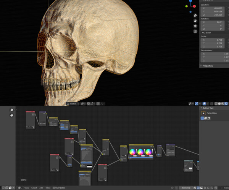229x190 pixels.
Task: Switch to material preview shading
Action: tap(223, 104)
